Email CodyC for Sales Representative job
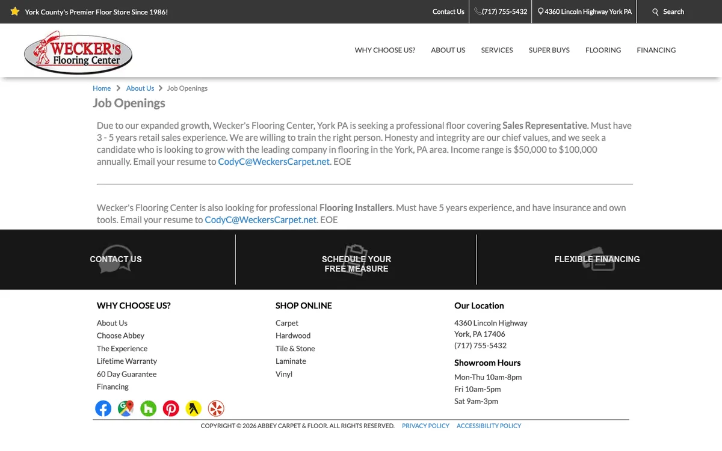Screen dimensions: 722x451 tap(274, 162)
